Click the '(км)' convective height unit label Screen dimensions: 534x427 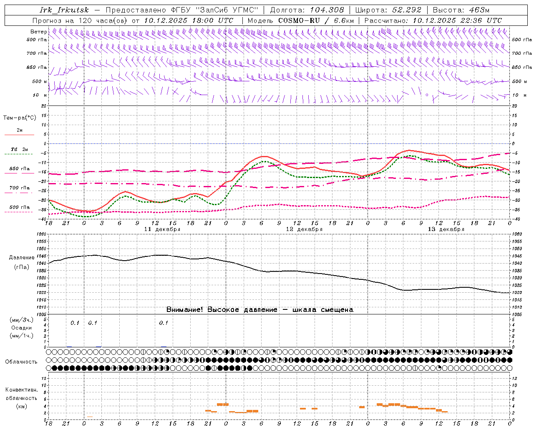point(22,406)
